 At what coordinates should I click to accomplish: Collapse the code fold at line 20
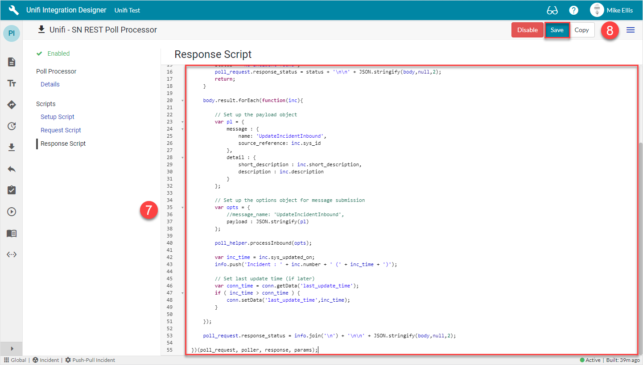[182, 100]
